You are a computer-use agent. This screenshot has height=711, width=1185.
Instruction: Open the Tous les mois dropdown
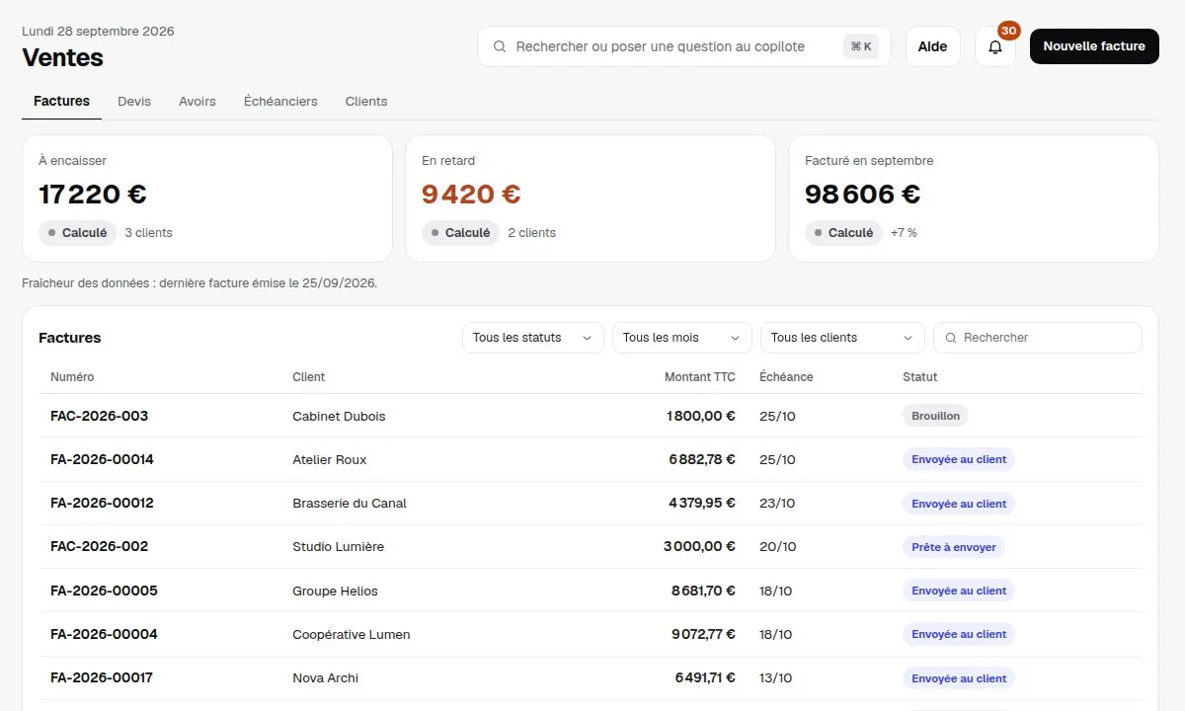681,338
